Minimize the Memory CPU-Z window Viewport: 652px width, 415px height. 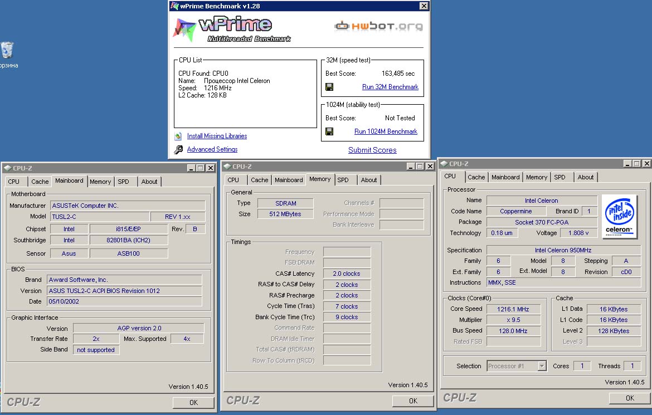pyautogui.click(x=410, y=167)
